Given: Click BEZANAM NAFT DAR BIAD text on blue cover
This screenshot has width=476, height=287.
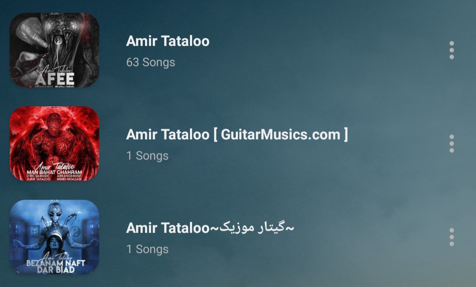Looking at the screenshot, I should click(56, 266).
